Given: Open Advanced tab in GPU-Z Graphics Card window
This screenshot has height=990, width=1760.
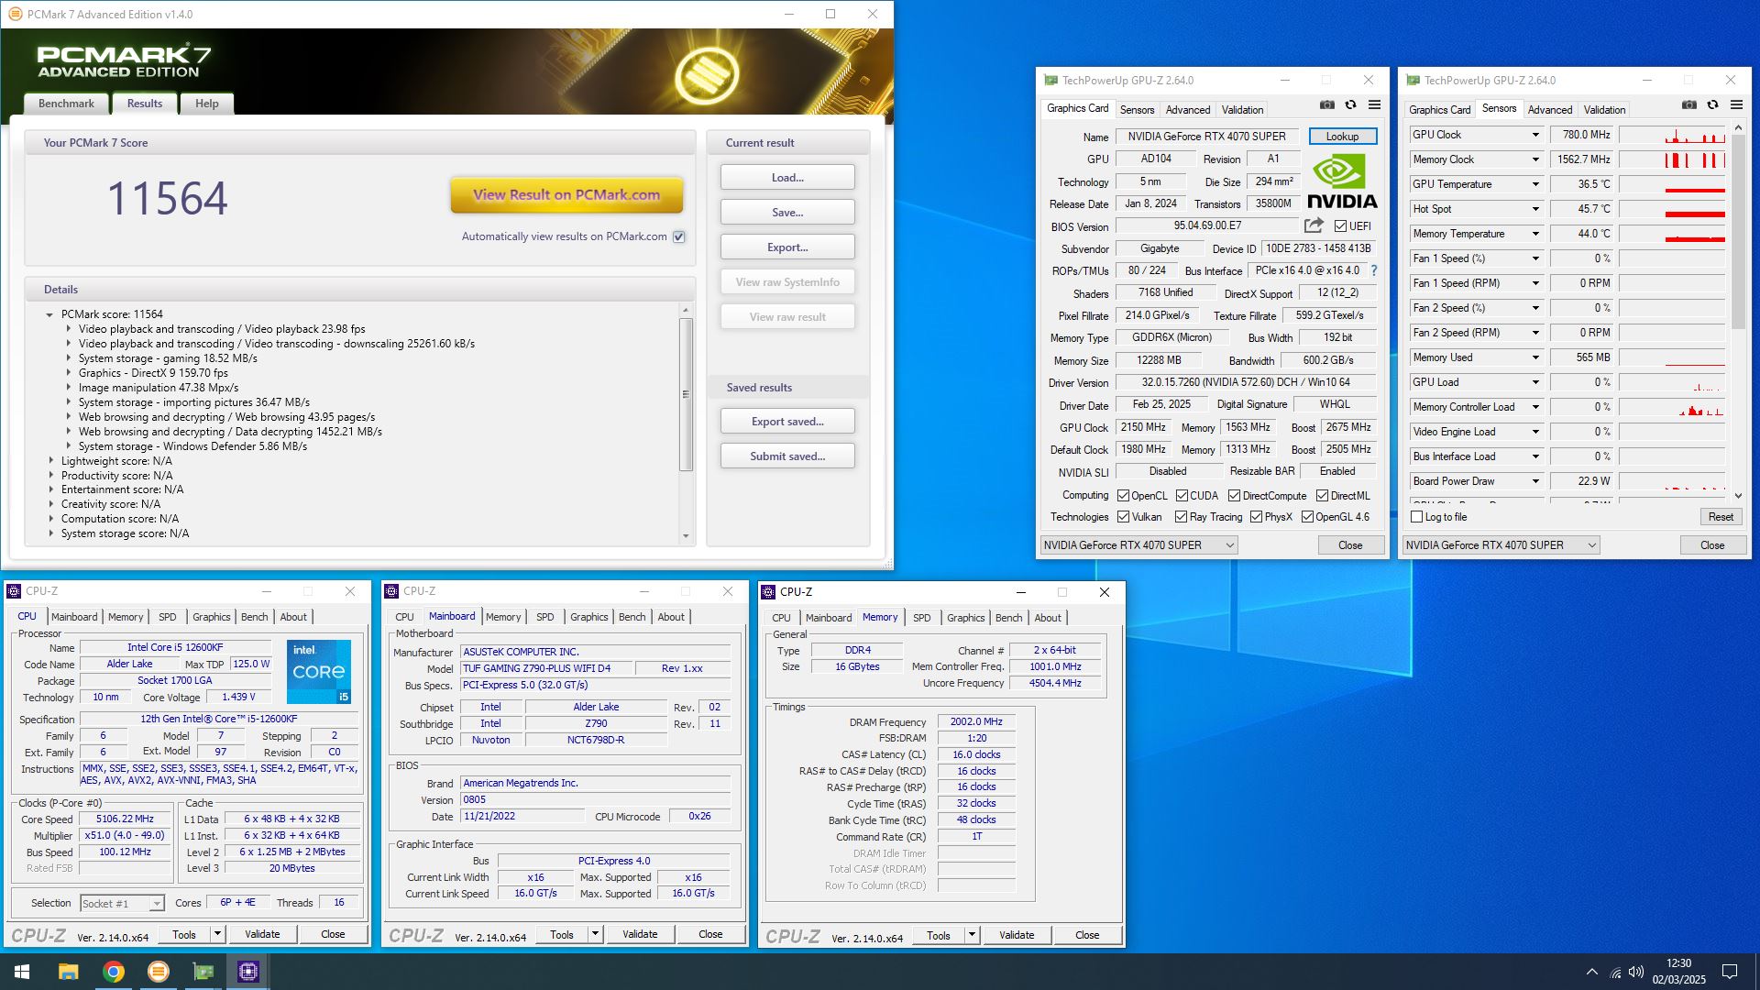Looking at the screenshot, I should tap(1188, 110).
